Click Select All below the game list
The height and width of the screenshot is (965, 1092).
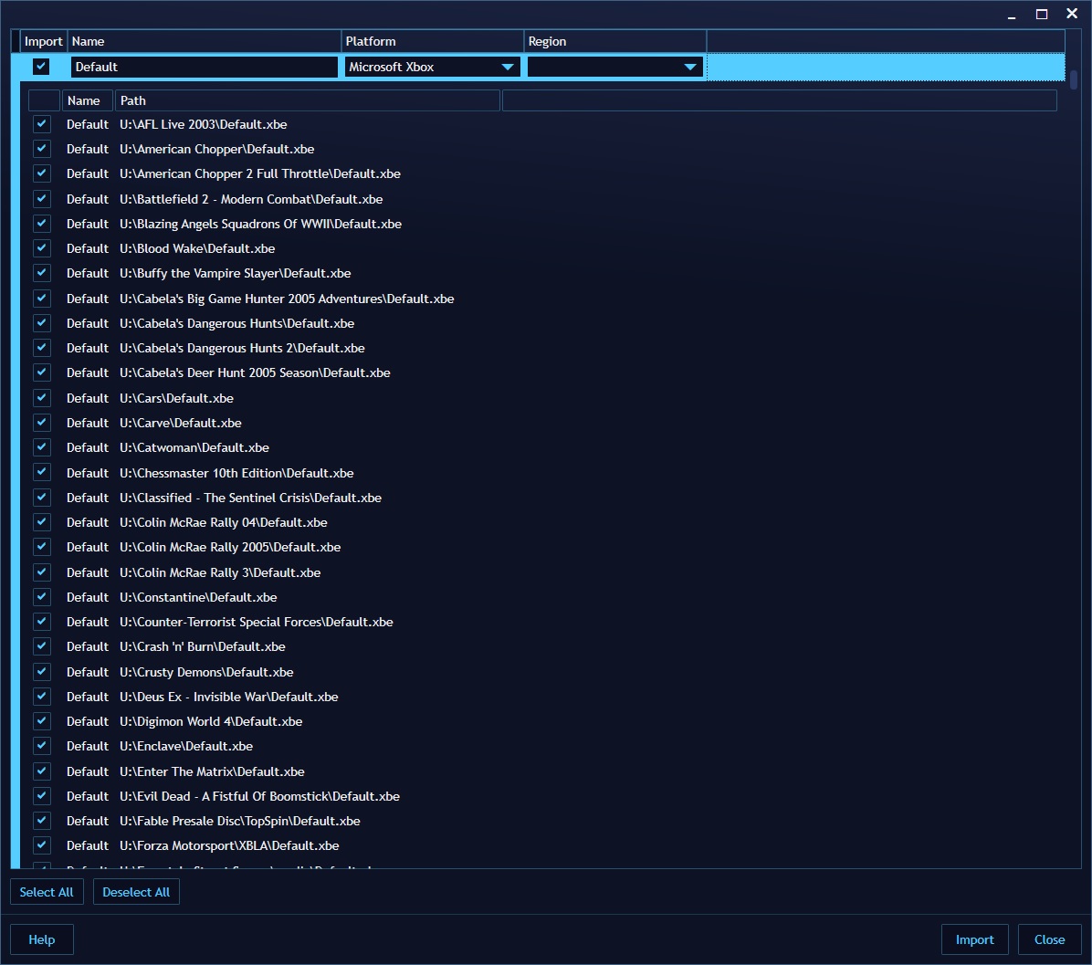pyautogui.click(x=47, y=892)
